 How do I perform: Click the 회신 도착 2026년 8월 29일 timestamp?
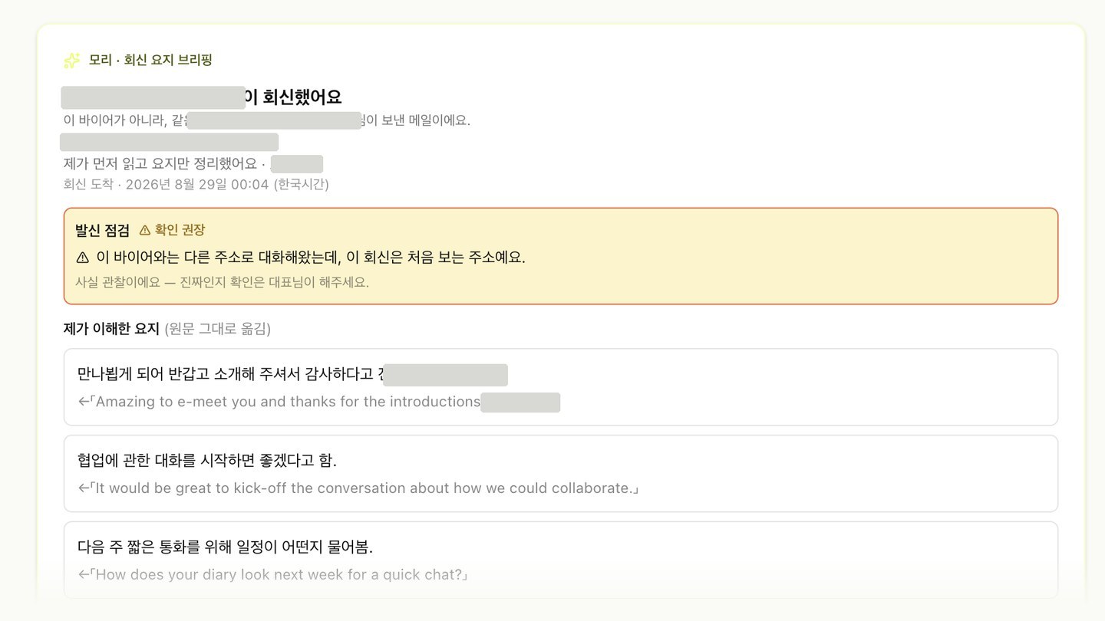196,185
